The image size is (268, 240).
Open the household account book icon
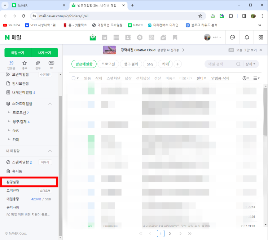pos(163,37)
